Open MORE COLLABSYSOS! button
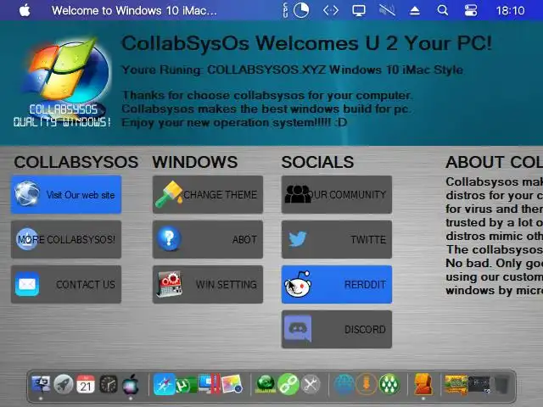Viewport: 543px width, 407px height. click(66, 239)
